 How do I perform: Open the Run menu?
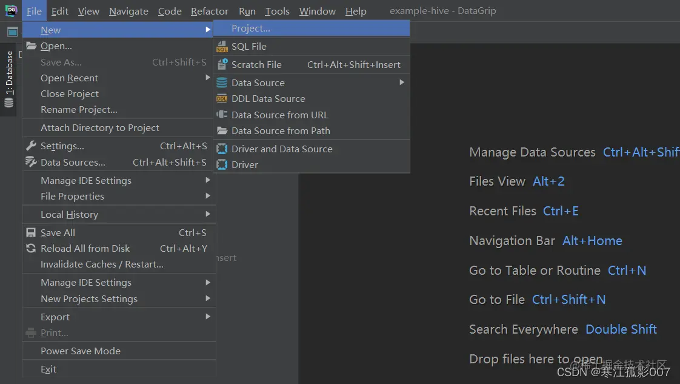[247, 11]
